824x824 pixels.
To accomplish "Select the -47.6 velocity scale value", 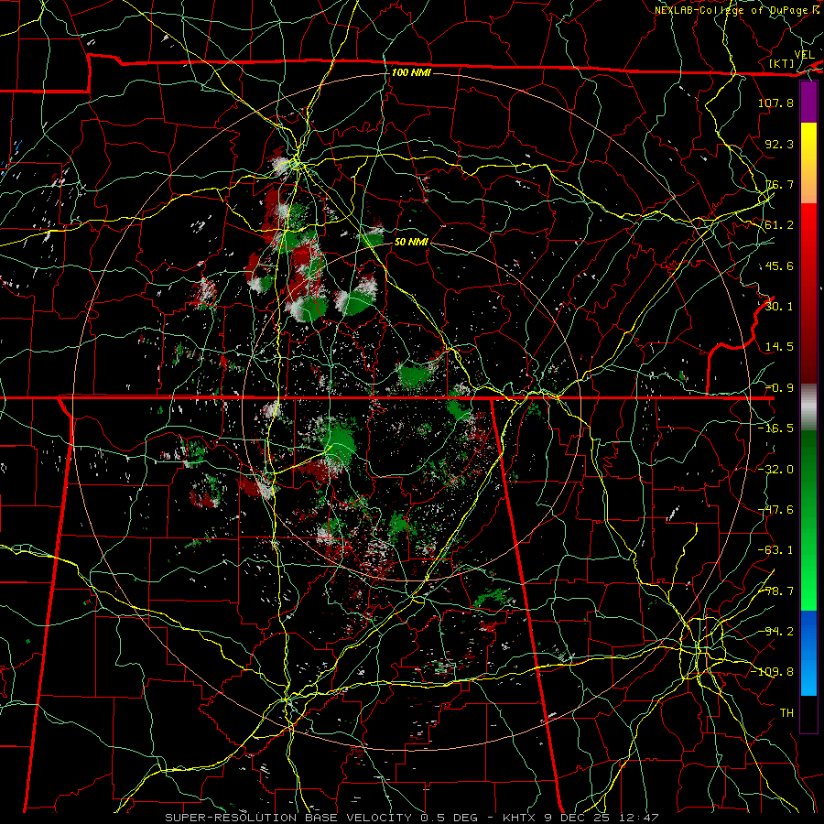I will pos(775,509).
